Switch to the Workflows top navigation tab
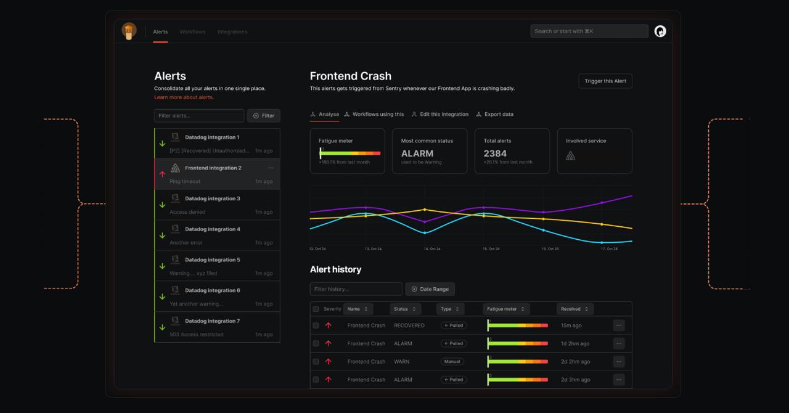This screenshot has height=413, width=789. click(x=192, y=31)
